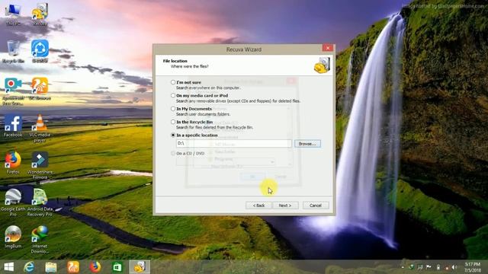The height and width of the screenshot is (274, 488).
Task: Open Recuva desktop shortcut
Action: (40, 14)
